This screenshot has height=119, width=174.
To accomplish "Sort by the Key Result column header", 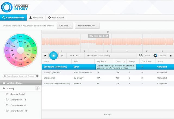I will pos(104,62).
